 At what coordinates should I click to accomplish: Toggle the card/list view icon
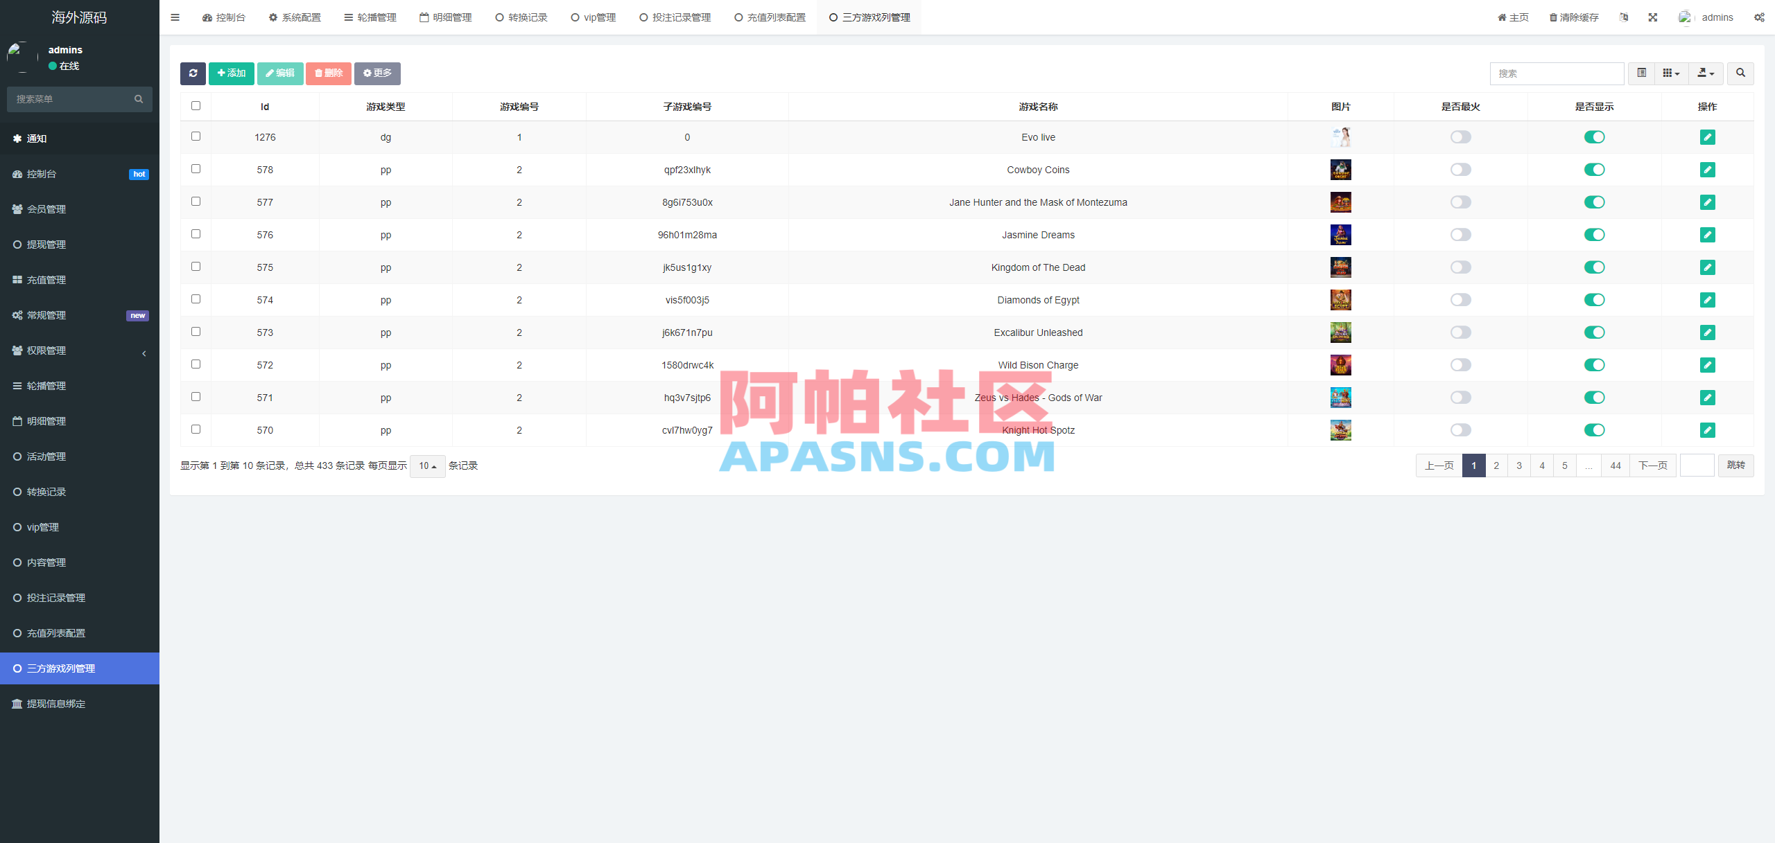point(1641,73)
